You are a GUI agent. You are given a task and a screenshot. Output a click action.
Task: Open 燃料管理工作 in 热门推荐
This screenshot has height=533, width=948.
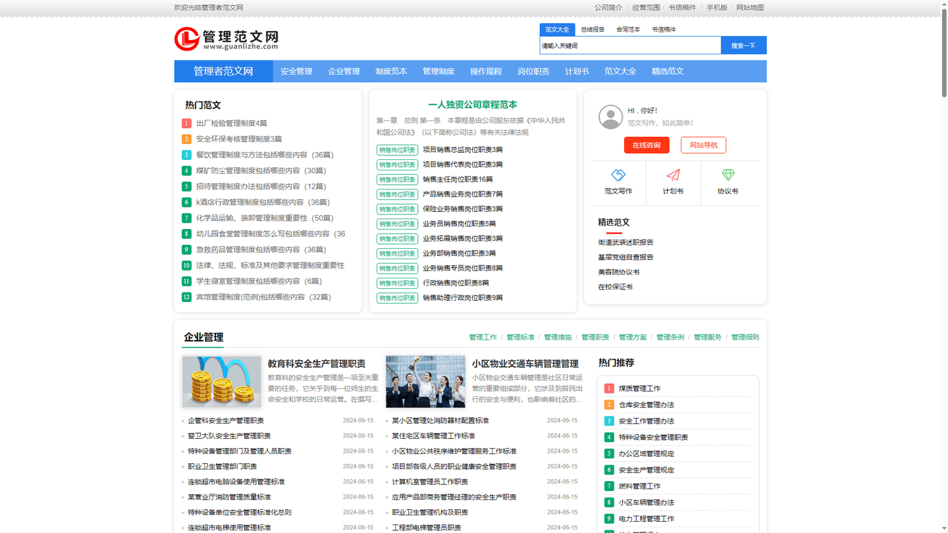point(639,486)
